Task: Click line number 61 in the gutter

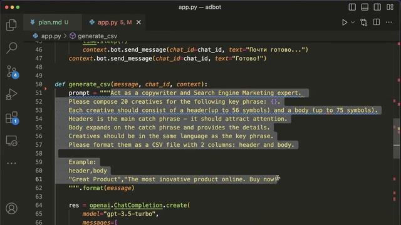Action: coord(39,179)
